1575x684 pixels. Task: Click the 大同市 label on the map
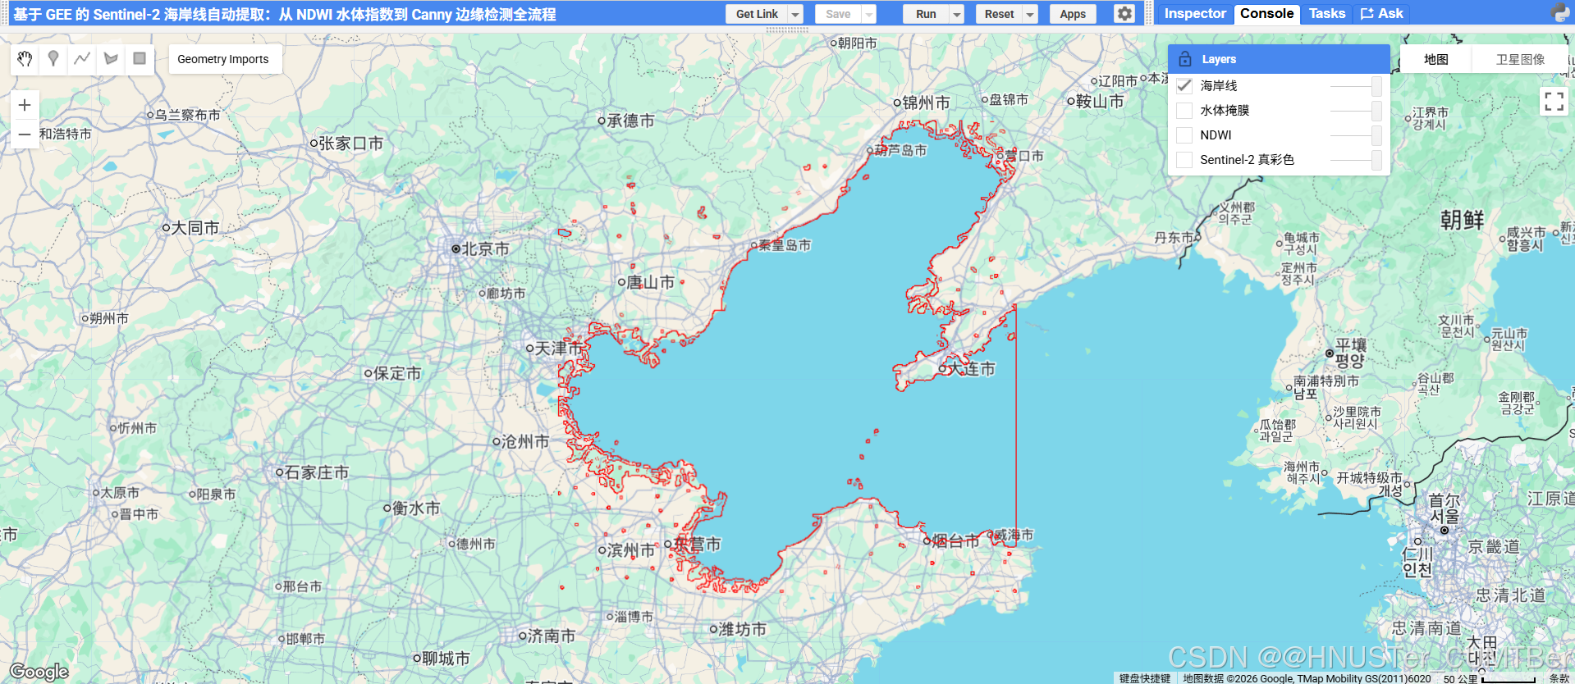tap(195, 227)
